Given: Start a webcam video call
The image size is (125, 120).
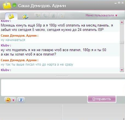Looking at the screenshot, I should coord(53,16).
